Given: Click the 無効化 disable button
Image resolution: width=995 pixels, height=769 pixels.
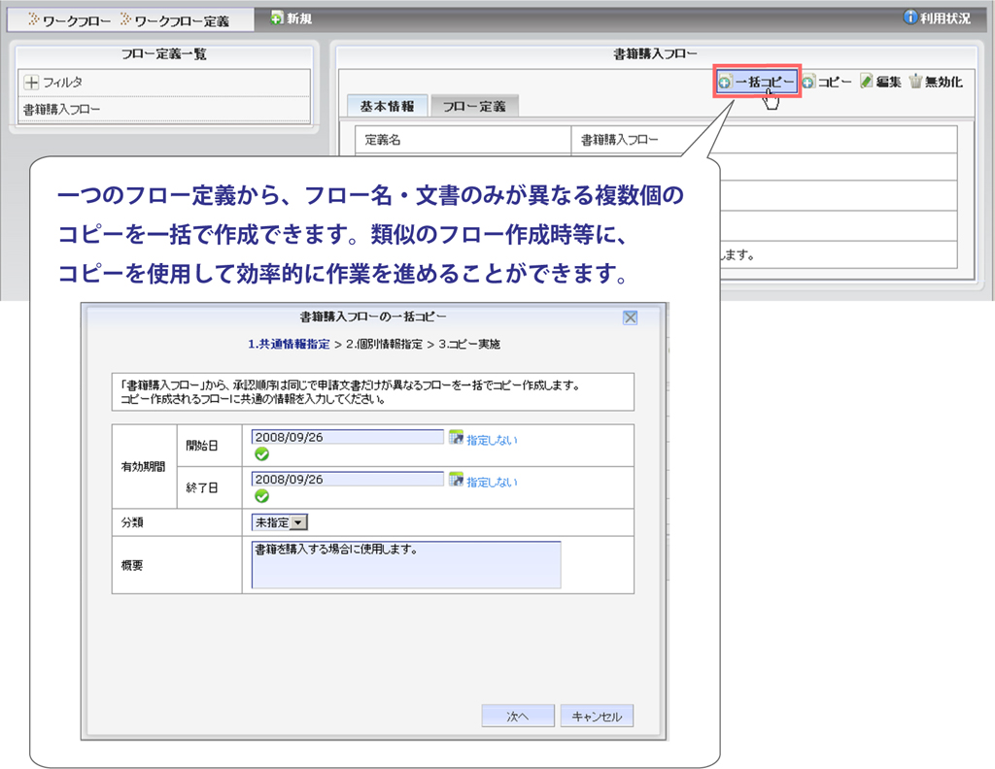Looking at the screenshot, I should [936, 82].
